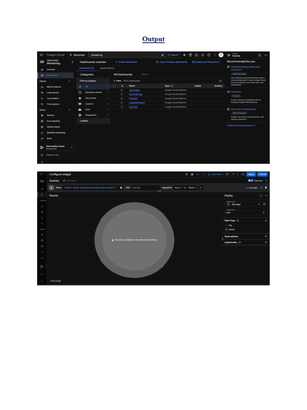Click the Create dashboard button
The image size is (307, 410).
(x=126, y=62)
